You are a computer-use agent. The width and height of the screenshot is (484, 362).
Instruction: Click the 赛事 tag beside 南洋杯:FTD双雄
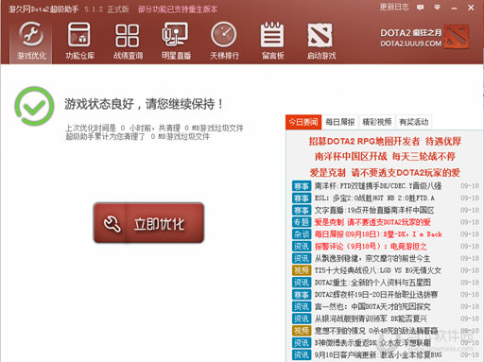[x=302, y=186]
